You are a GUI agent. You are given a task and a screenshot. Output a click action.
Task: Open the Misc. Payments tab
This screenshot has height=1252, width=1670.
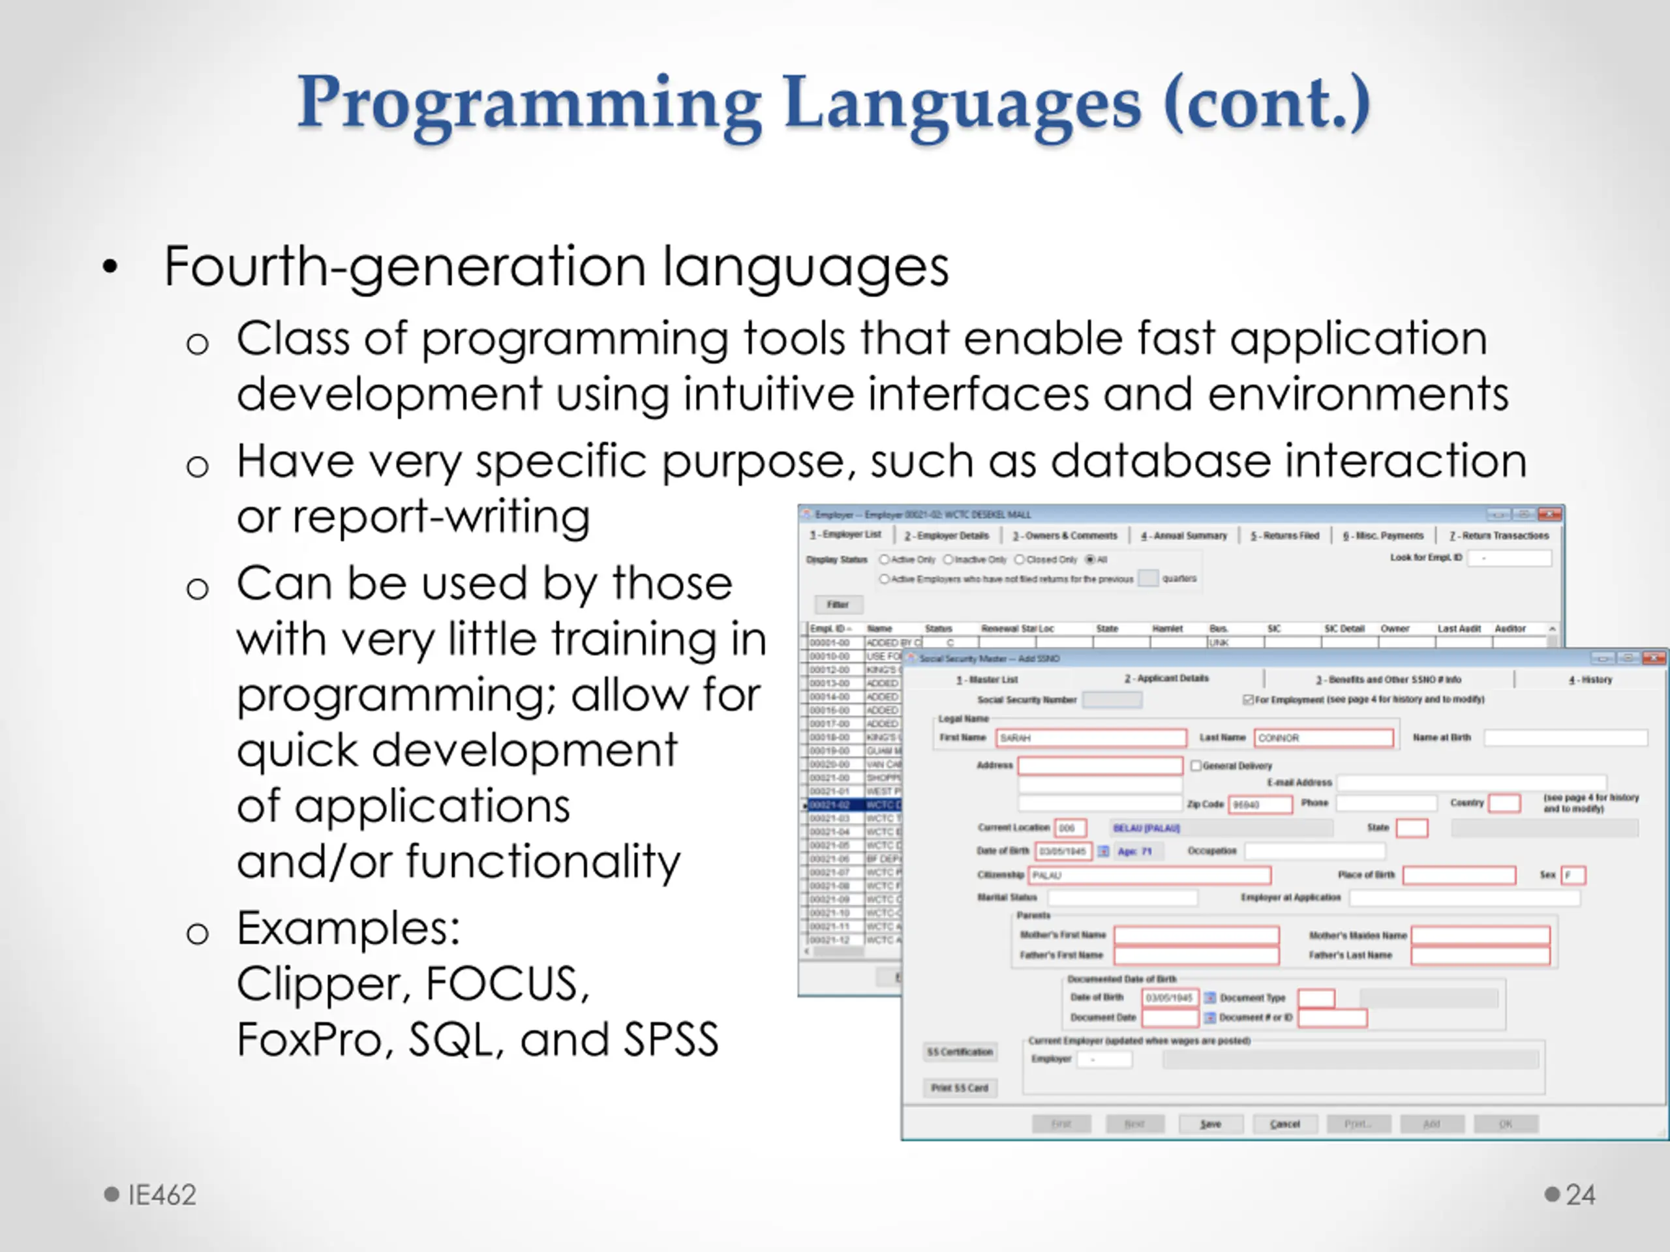1382,535
